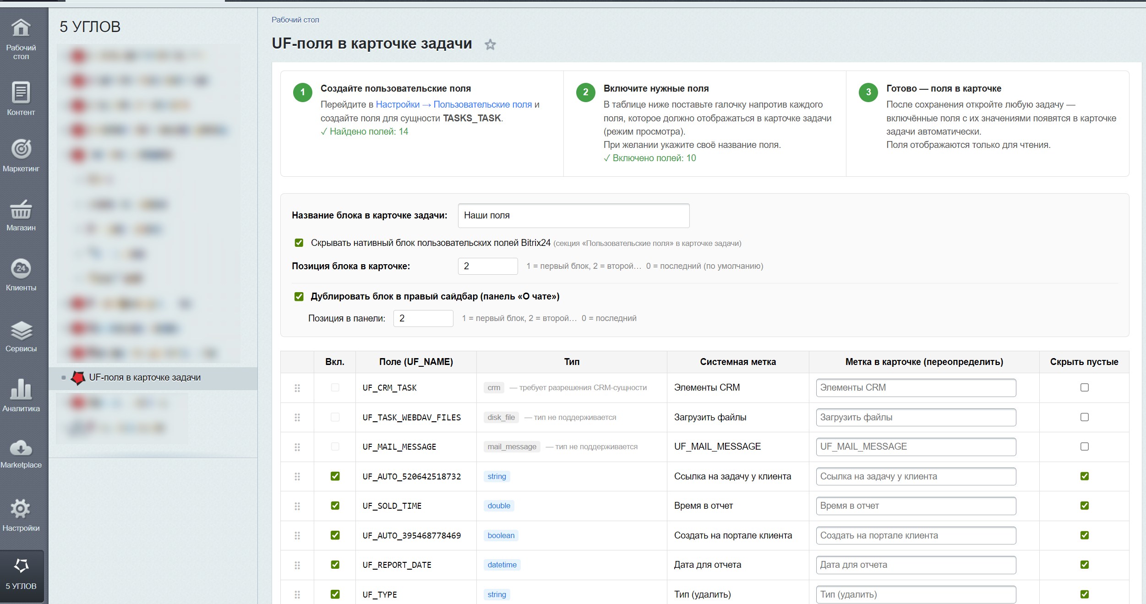The height and width of the screenshot is (604, 1146).
Task: Click the mail_message type badge
Action: click(x=512, y=447)
